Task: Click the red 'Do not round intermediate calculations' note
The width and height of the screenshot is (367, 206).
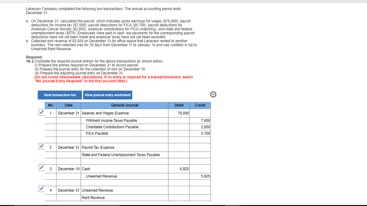Action: tap(114, 79)
